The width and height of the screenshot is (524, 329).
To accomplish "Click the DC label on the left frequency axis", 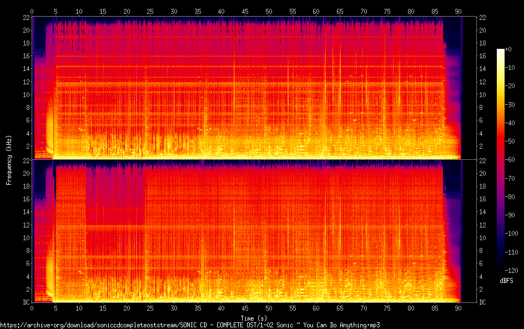I will pos(25,302).
